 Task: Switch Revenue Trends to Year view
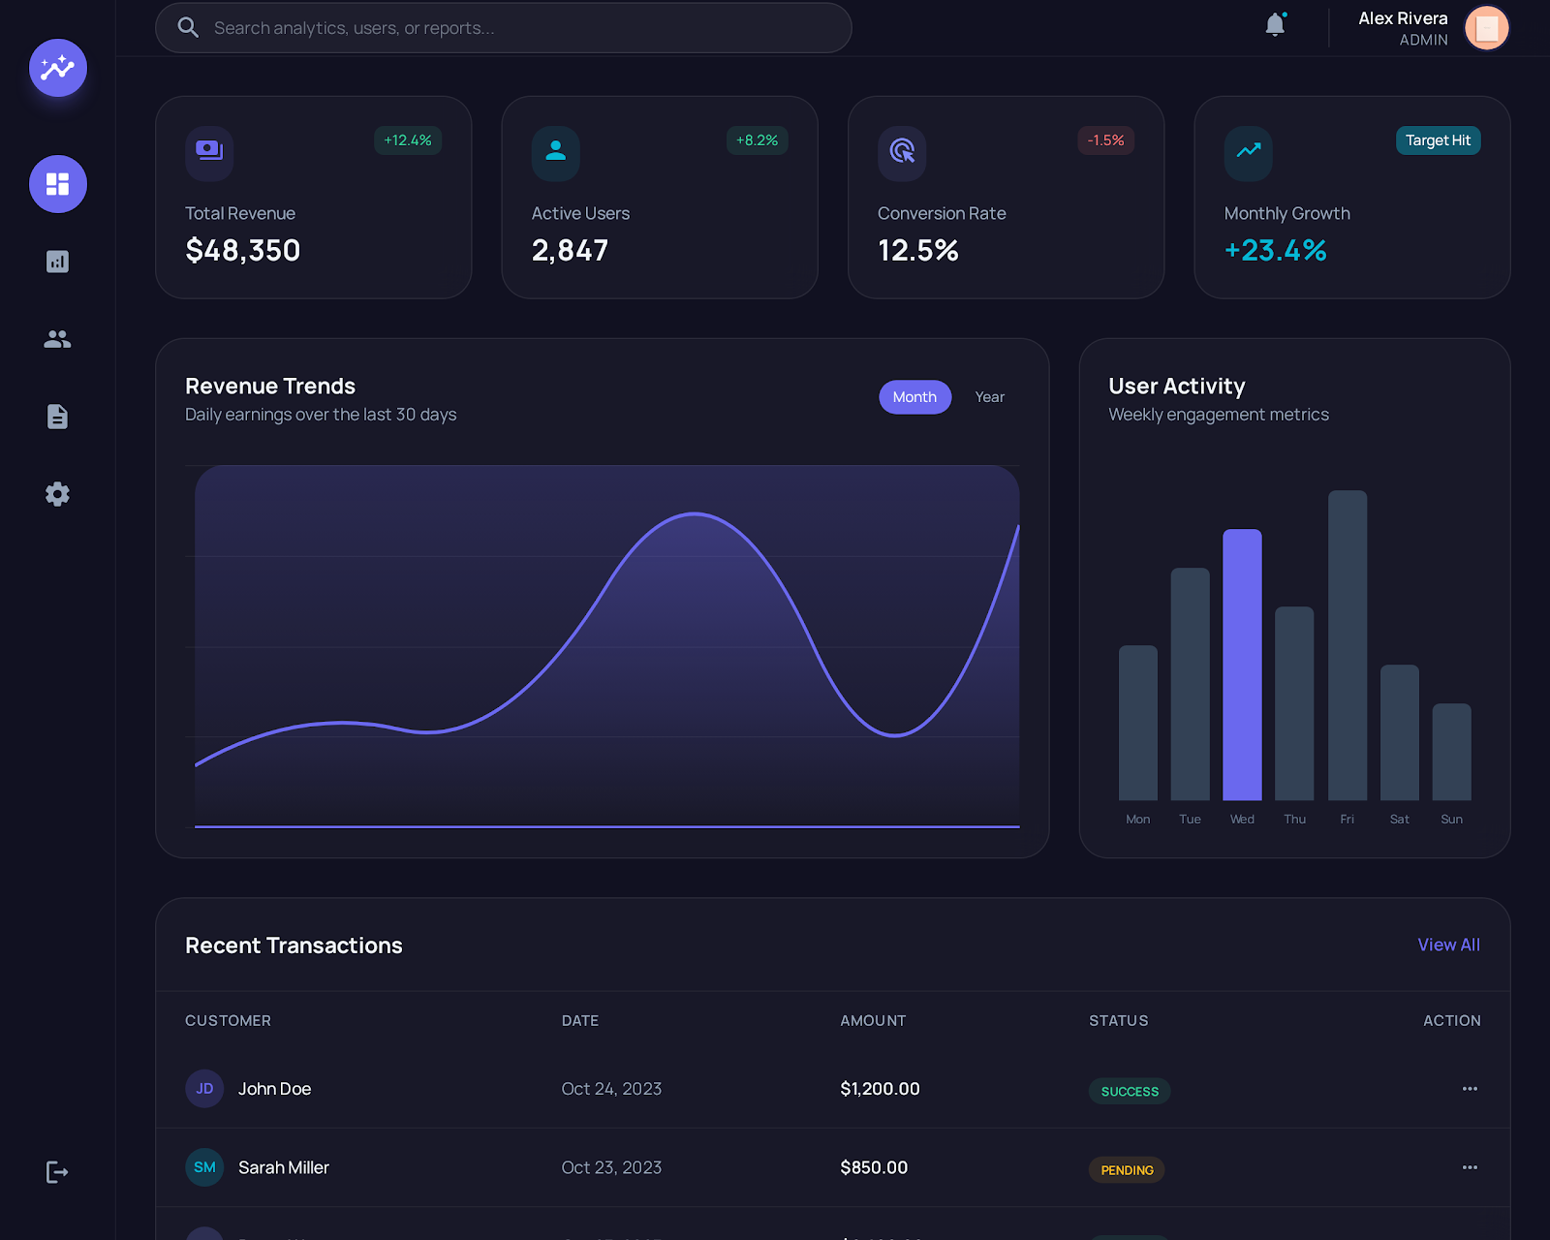989,396
